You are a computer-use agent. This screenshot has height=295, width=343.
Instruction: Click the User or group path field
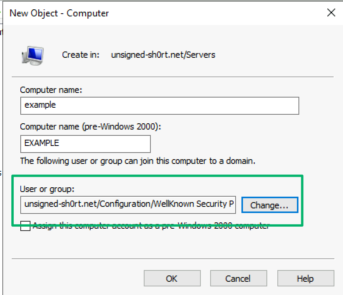[x=128, y=204]
